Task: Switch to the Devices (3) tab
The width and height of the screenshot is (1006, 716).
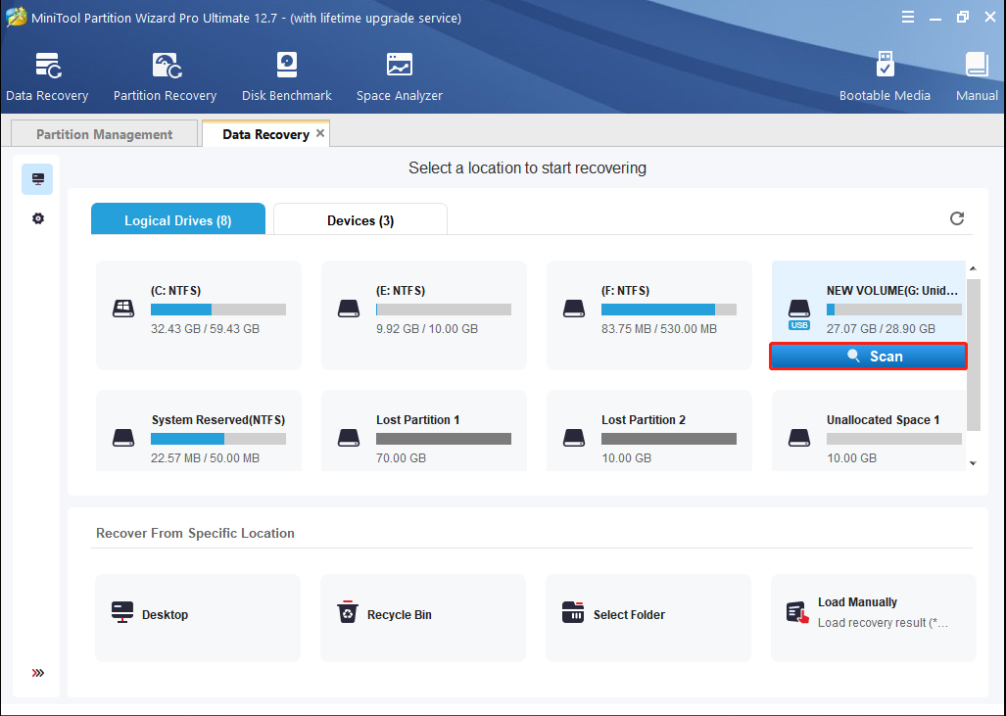Action: [360, 219]
